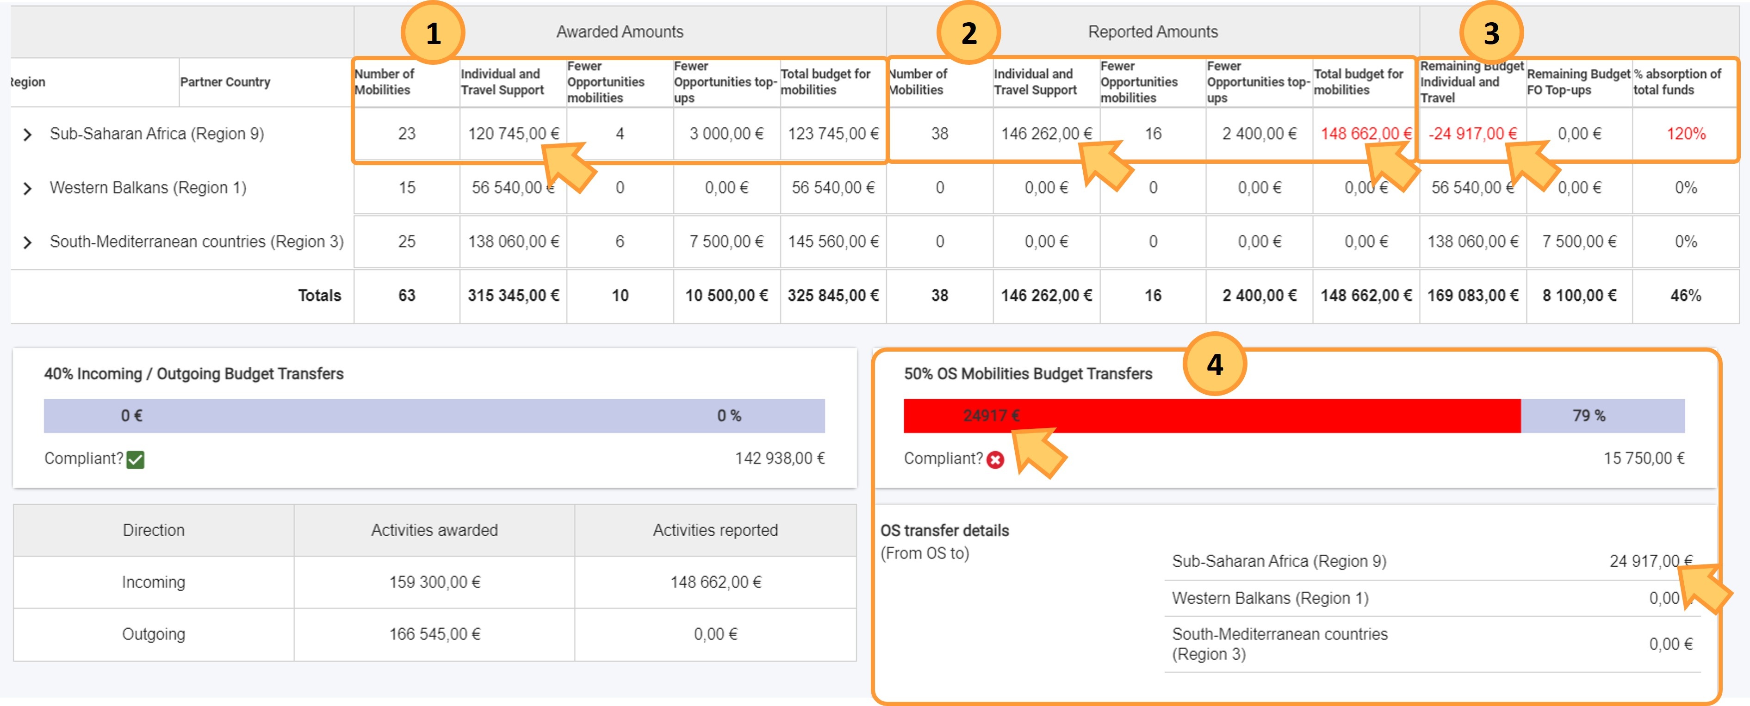The width and height of the screenshot is (1750, 706).
Task: Click the OS transfer details heading
Action: (944, 531)
